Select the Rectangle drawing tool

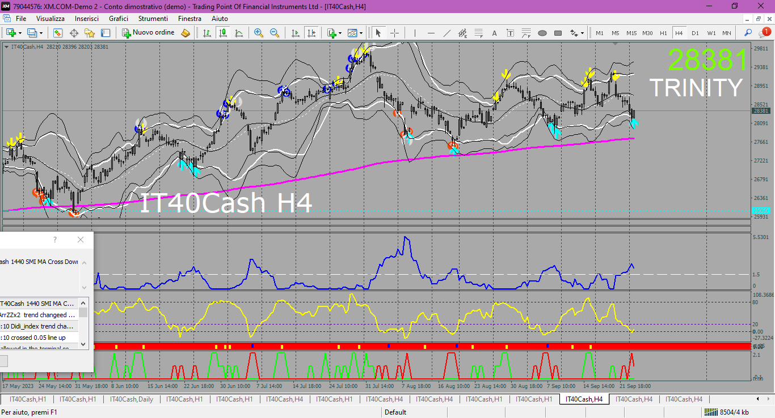pyautogui.click(x=558, y=33)
